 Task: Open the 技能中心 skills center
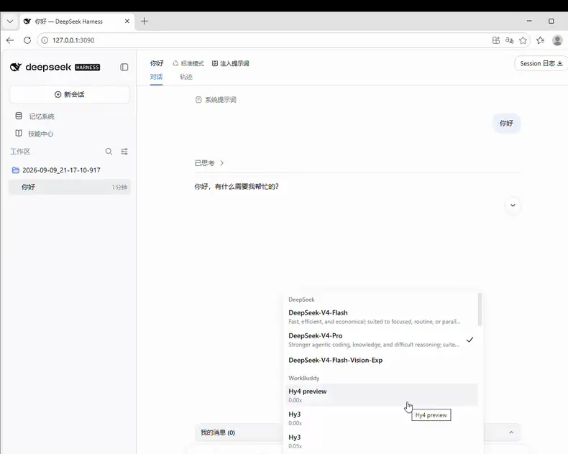[35, 134]
